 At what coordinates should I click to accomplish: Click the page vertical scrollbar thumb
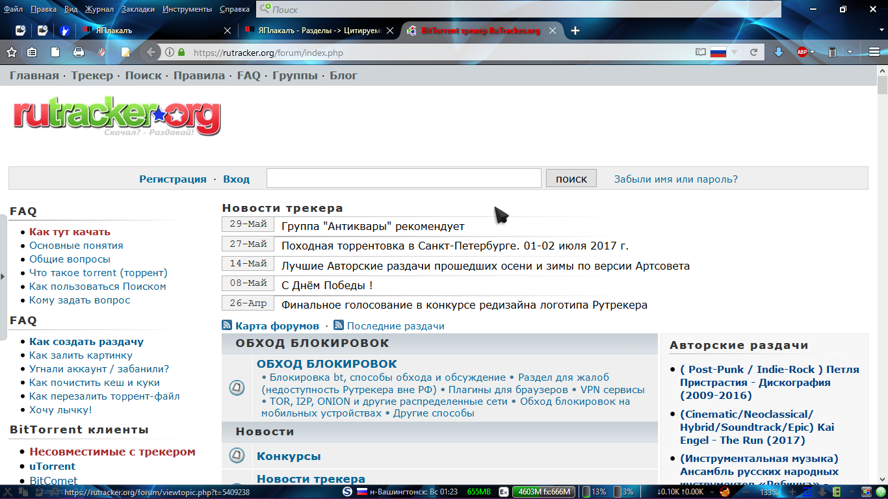click(x=882, y=84)
